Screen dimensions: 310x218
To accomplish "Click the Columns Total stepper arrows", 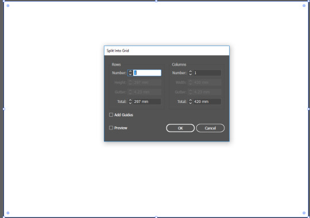I will (191, 102).
